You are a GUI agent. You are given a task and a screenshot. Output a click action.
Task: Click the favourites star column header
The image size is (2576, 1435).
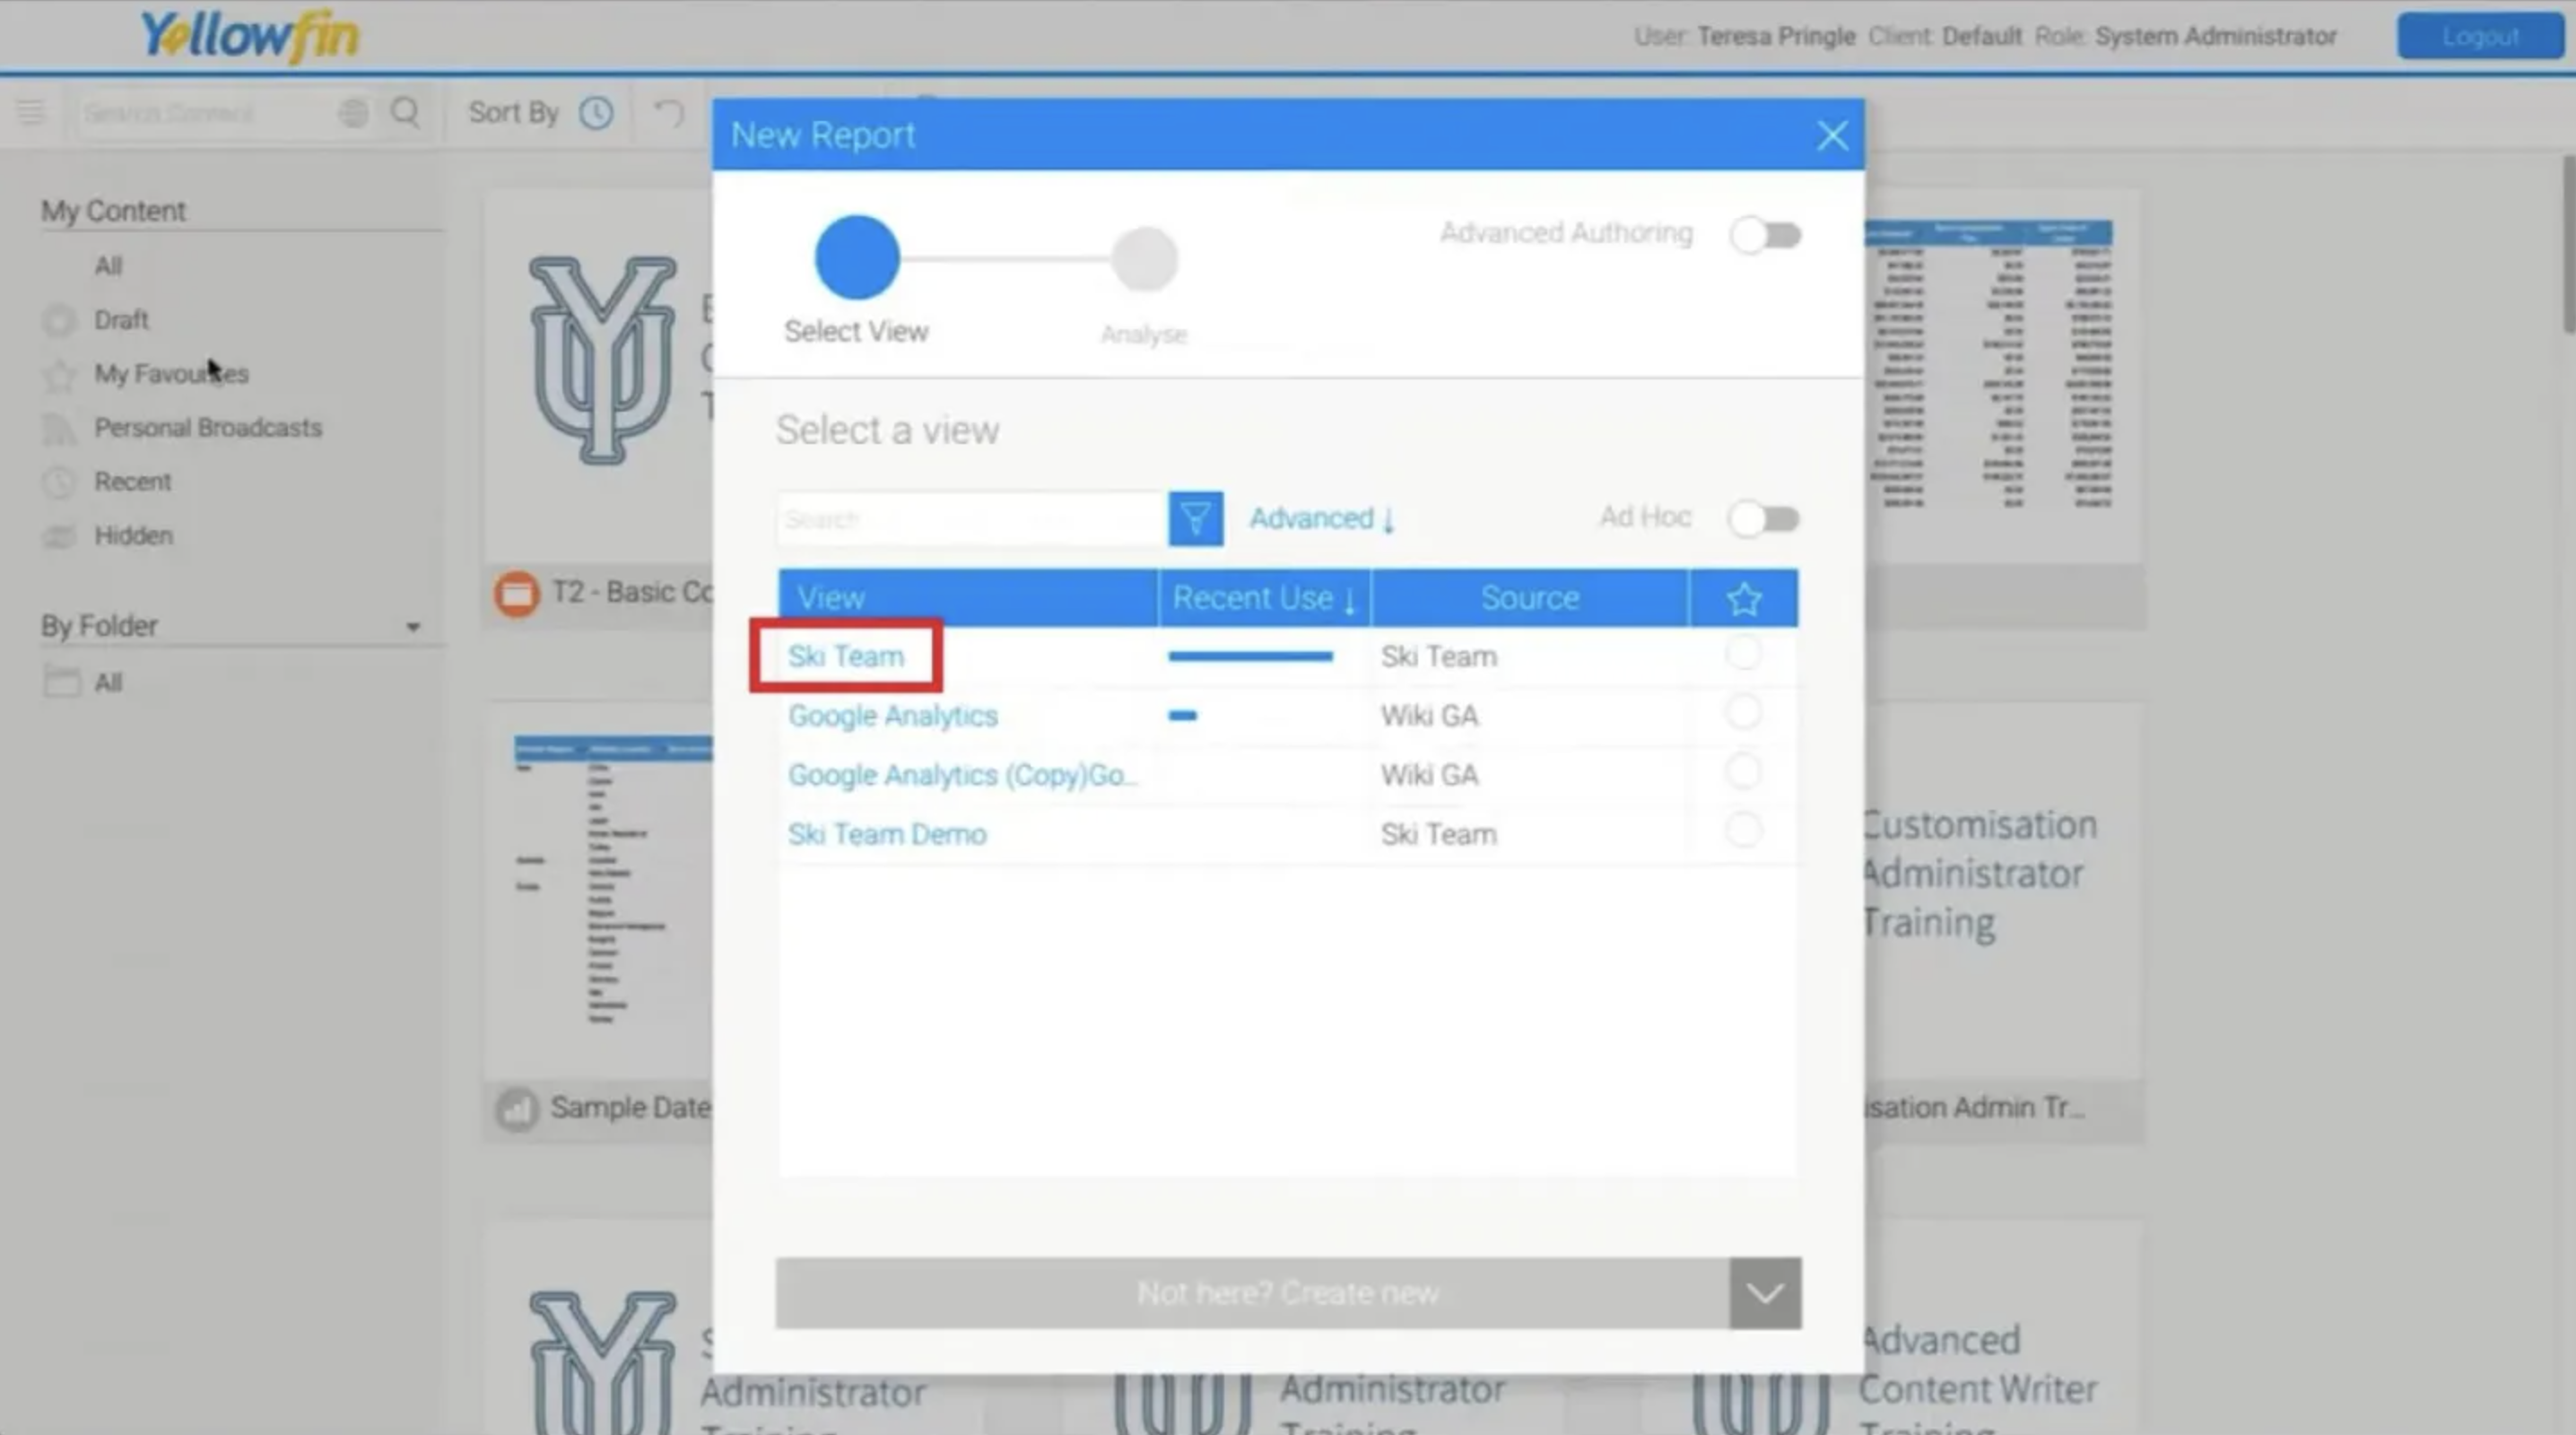point(1743,598)
